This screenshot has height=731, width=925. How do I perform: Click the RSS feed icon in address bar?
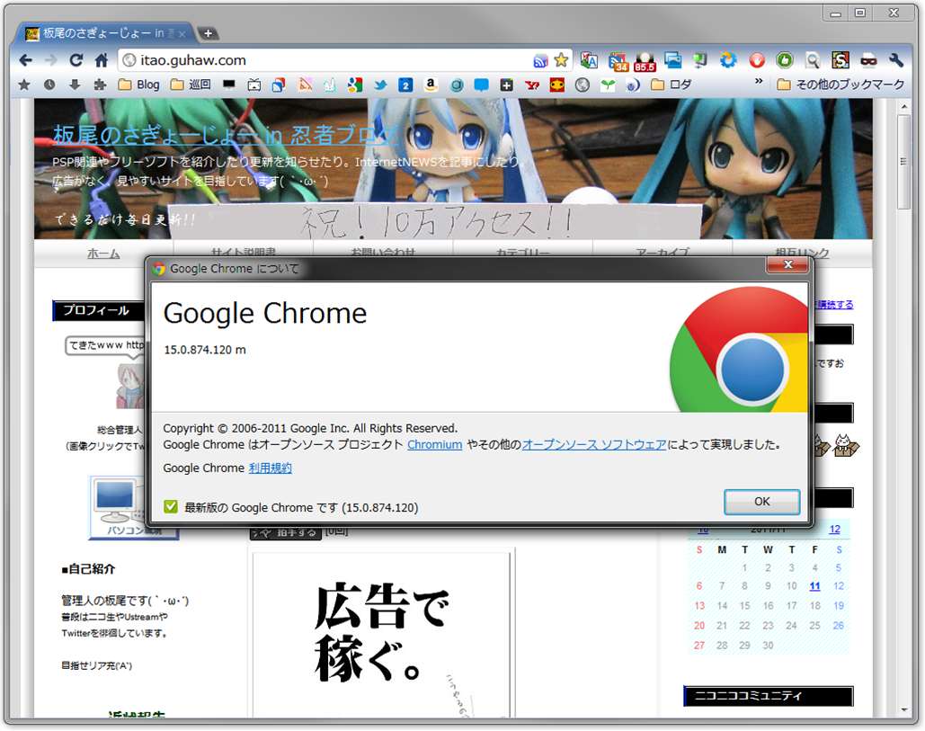[x=539, y=61]
